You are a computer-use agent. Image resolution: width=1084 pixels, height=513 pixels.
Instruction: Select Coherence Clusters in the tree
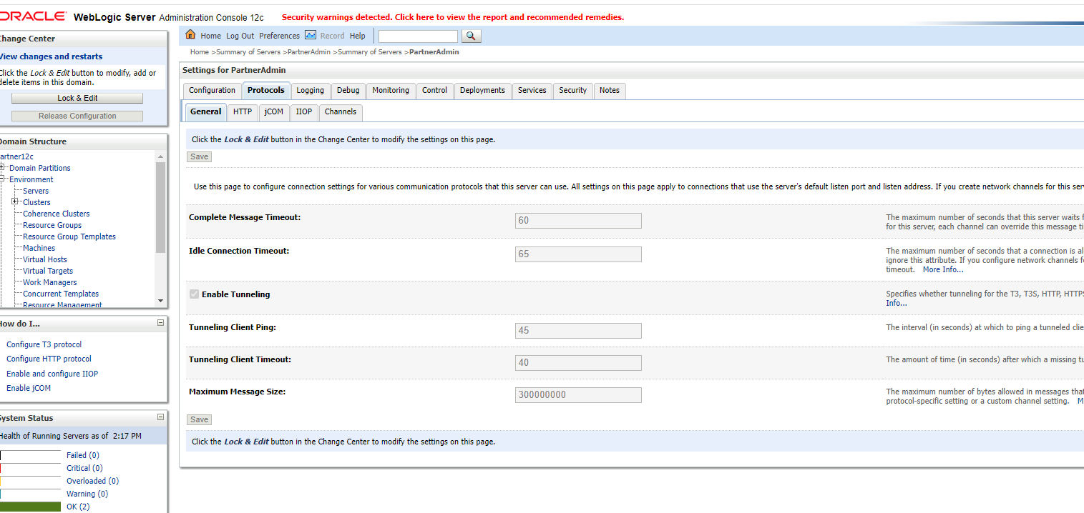point(57,214)
